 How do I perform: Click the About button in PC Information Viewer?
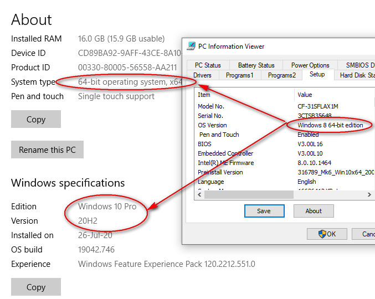314,211
